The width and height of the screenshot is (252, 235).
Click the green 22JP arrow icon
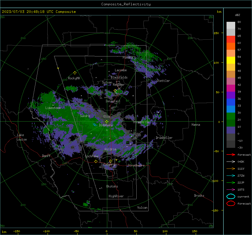[231, 182]
